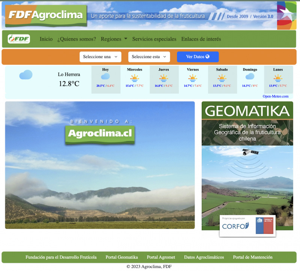This screenshot has height=271, width=300.
Task: Click the Jueves forecast day label
Action: 163,69
